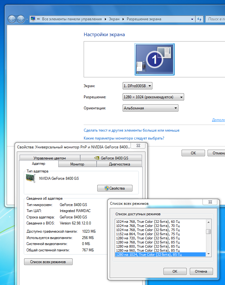Open breadcrumb 'Все элементы панели управления'
The image size is (225, 285).
coord(72,19)
